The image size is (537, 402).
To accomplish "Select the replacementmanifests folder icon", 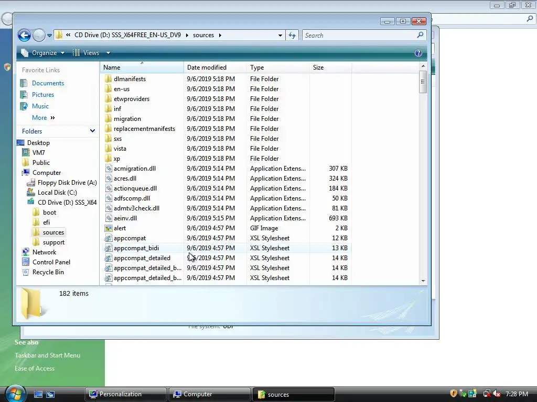I will 108,129.
